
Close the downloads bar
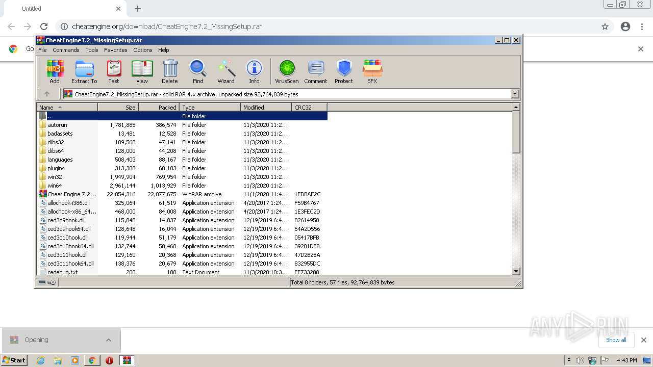[643, 340]
